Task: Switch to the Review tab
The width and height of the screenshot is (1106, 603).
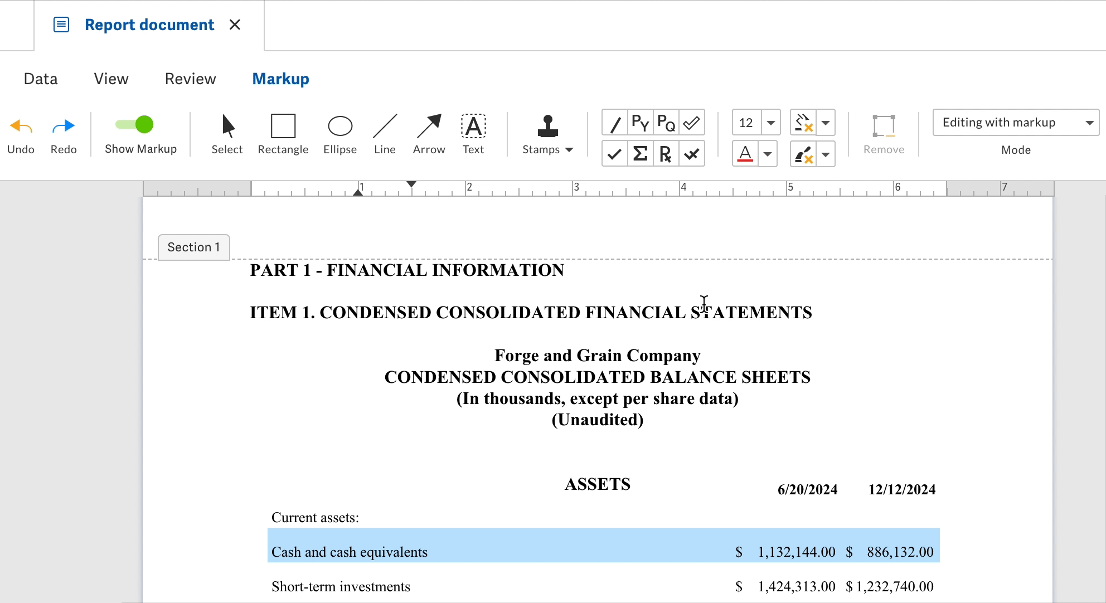Action: tap(190, 79)
